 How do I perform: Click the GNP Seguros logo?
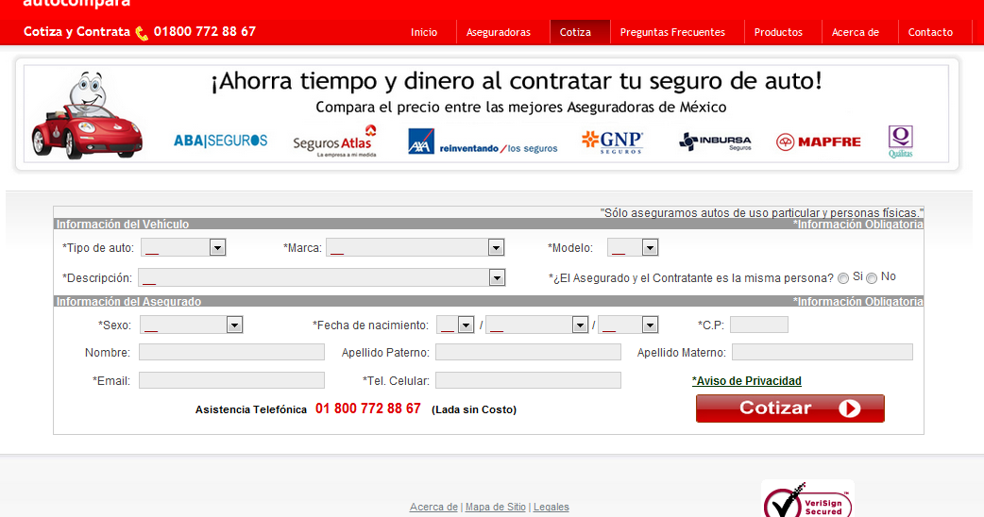tap(613, 142)
